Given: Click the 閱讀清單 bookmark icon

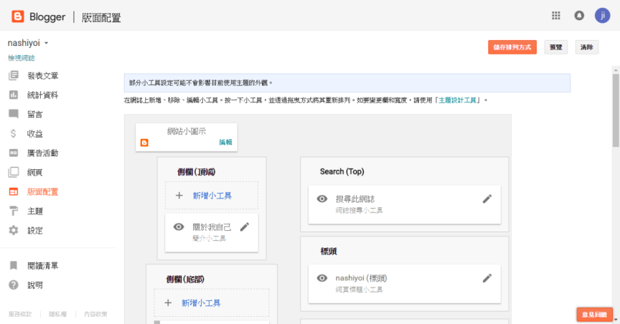Looking at the screenshot, I should tap(14, 265).
